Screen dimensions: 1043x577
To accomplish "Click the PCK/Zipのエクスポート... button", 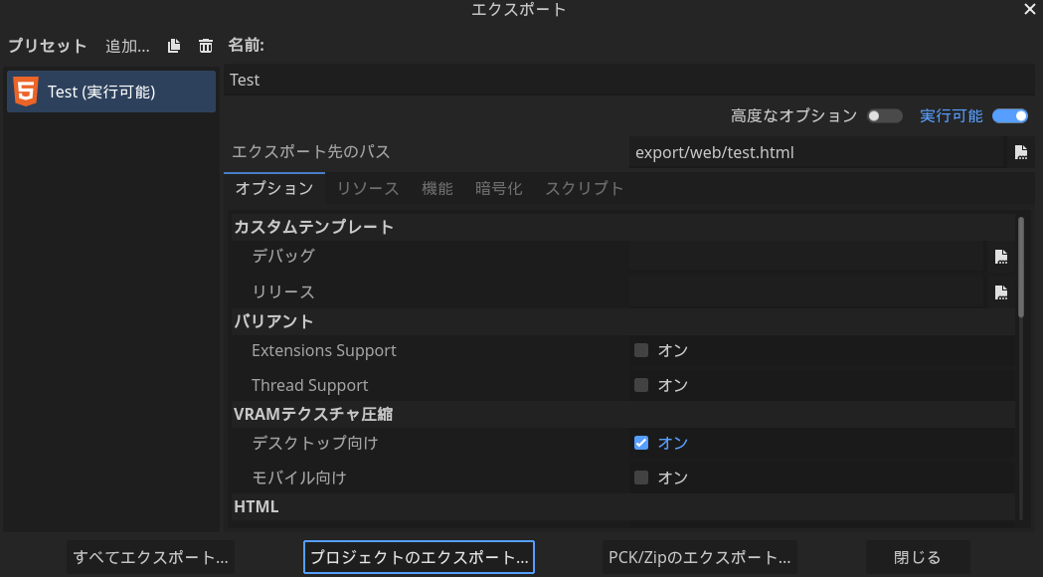I will 699,557.
